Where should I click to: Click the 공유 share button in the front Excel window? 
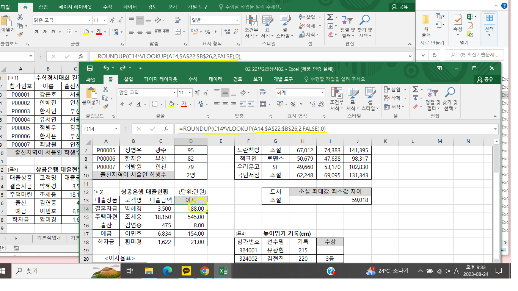(486, 79)
